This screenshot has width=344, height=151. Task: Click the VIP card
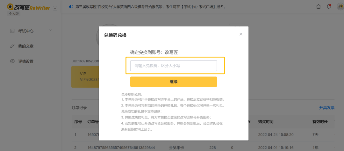click(85, 76)
